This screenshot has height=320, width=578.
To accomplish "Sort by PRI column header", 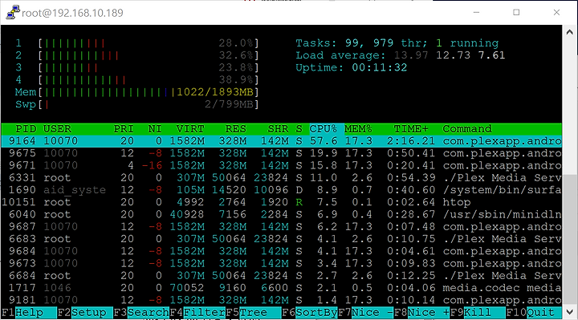I will coord(124,129).
